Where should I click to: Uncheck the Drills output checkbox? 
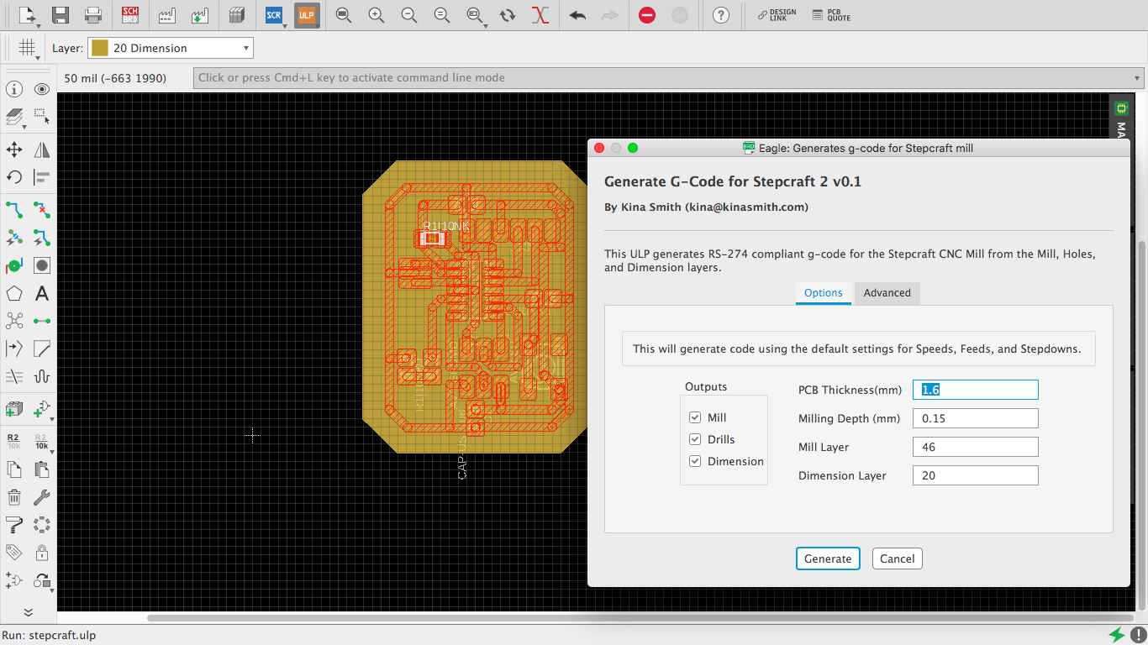[x=695, y=439]
